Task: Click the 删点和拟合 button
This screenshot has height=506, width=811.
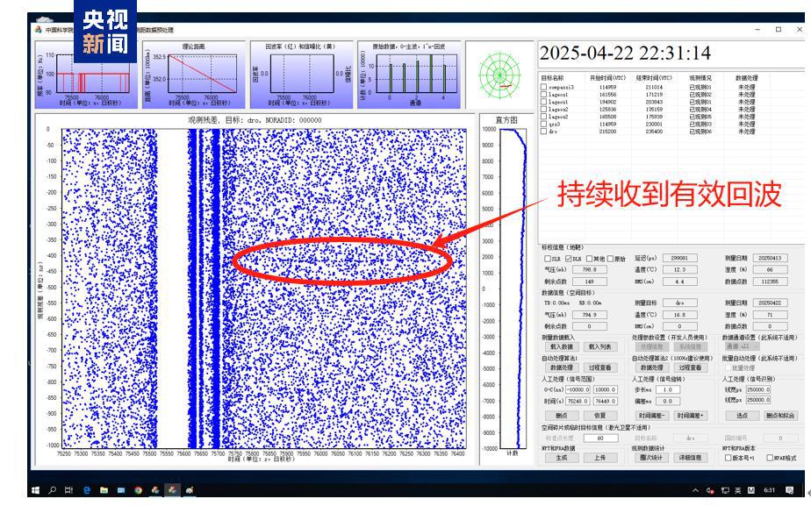Action: [x=780, y=416]
